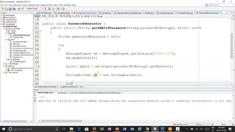
Task: Open the editor tab list dropdown arrow
Action: 231,13
